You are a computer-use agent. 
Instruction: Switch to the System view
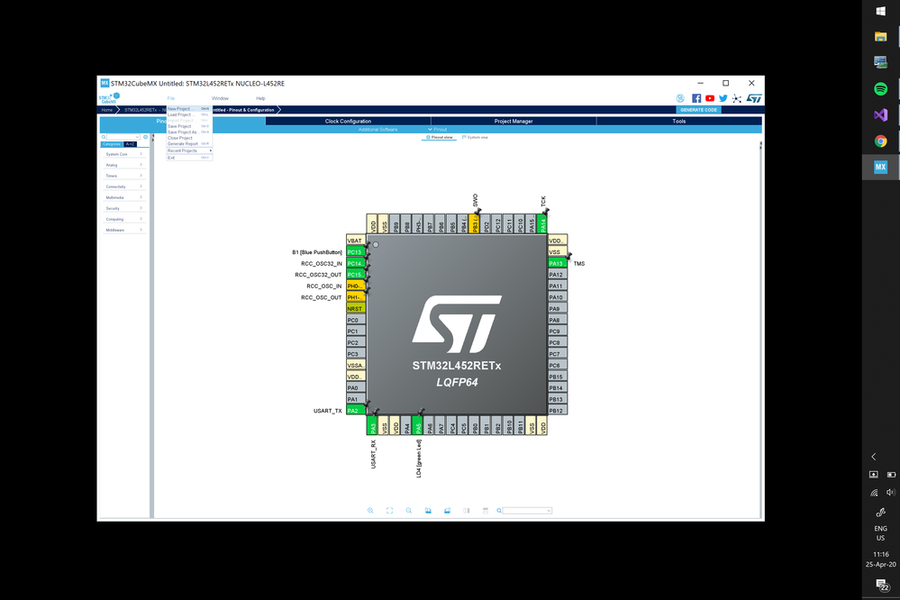click(476, 137)
